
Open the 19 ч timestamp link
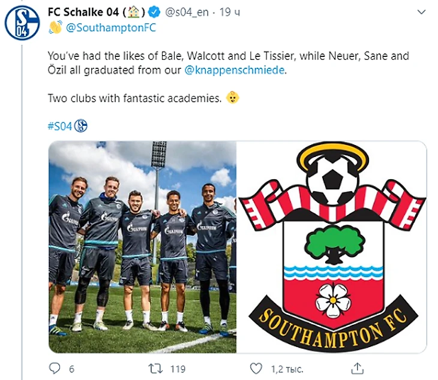230,12
